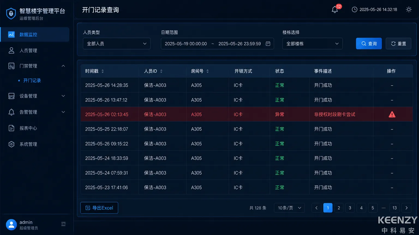Go to page 2
Image resolution: width=419 pixels, height=235 pixels.
pos(339,208)
